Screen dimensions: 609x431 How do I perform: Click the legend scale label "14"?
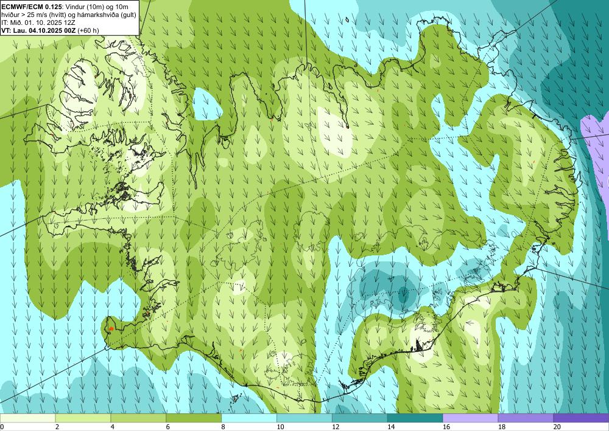tap(391, 427)
